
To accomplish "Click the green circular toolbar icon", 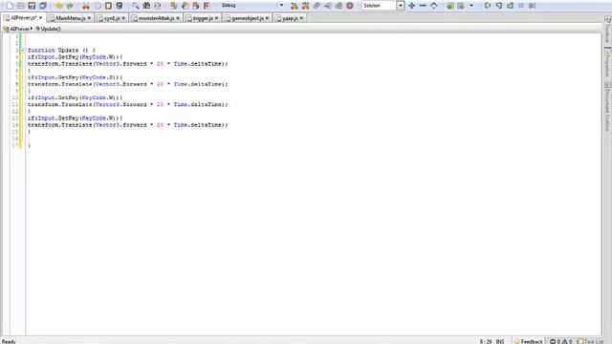I will pos(450,6).
